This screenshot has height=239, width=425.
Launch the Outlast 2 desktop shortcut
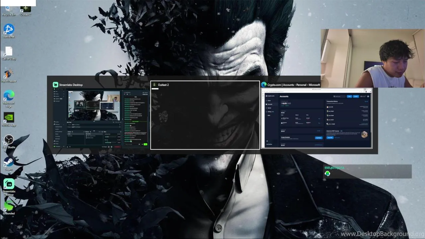coord(26,11)
